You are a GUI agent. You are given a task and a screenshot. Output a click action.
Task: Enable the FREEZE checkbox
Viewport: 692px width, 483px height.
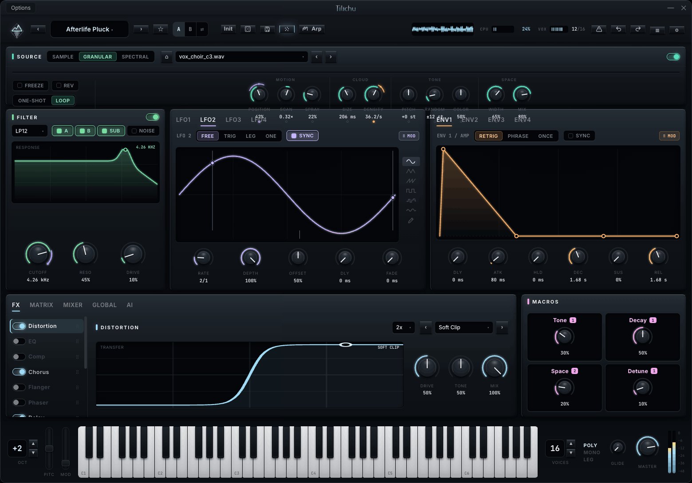(31, 86)
